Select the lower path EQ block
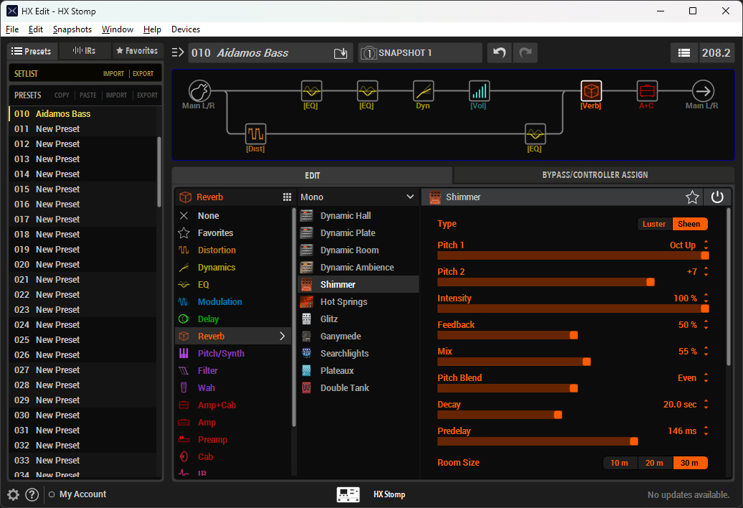Screen dimensions: 743x508 click(x=535, y=134)
